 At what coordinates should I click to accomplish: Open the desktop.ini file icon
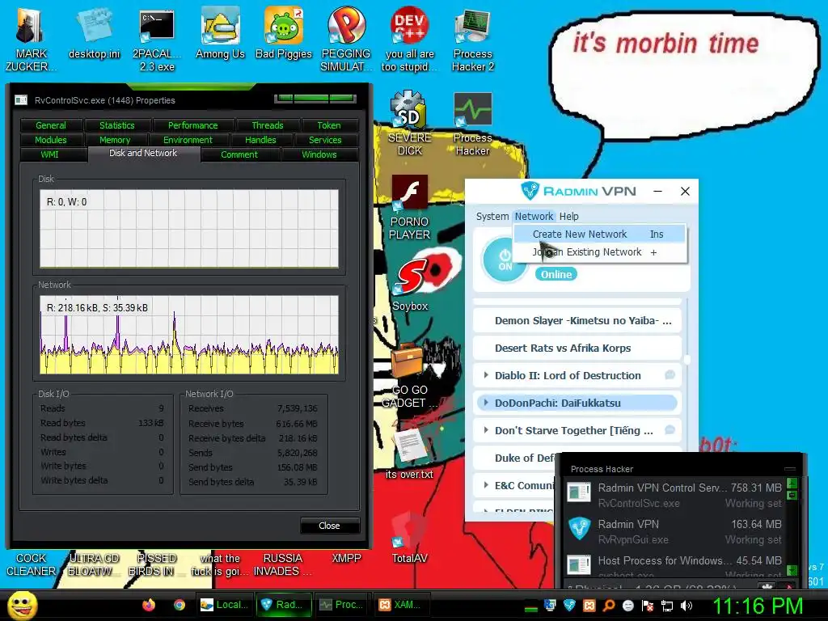(x=94, y=32)
